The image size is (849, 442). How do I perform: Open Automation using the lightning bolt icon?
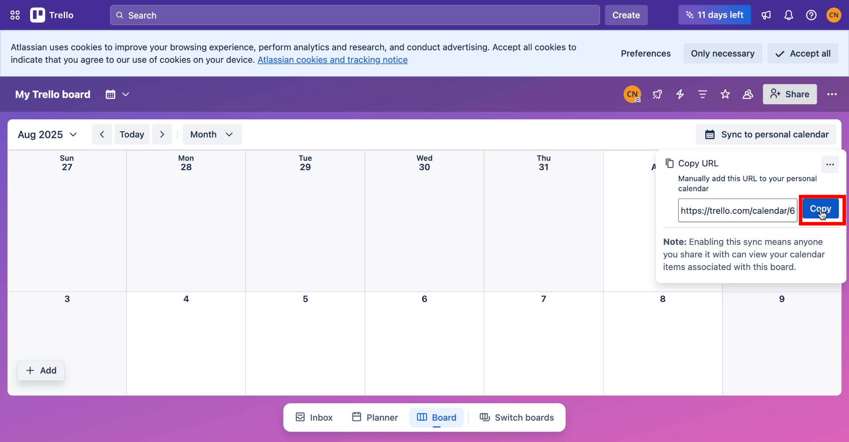(680, 94)
